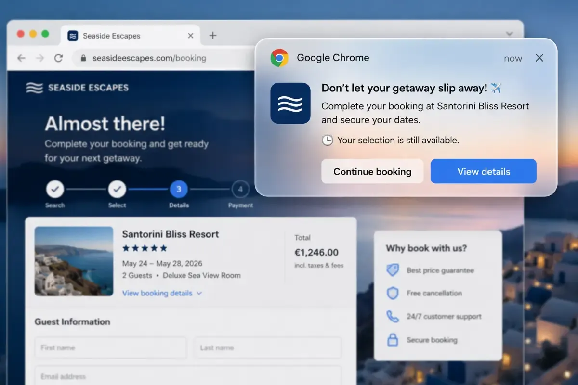The image size is (578, 385).
Task: Close the Seaside Escapes tab
Action: point(191,36)
